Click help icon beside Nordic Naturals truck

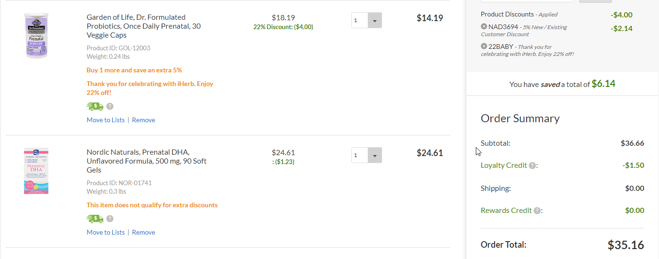pos(110,219)
